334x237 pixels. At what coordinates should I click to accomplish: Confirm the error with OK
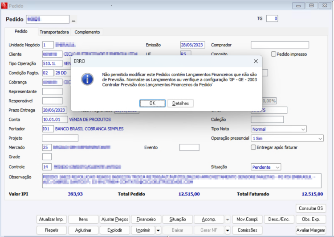pos(152,104)
